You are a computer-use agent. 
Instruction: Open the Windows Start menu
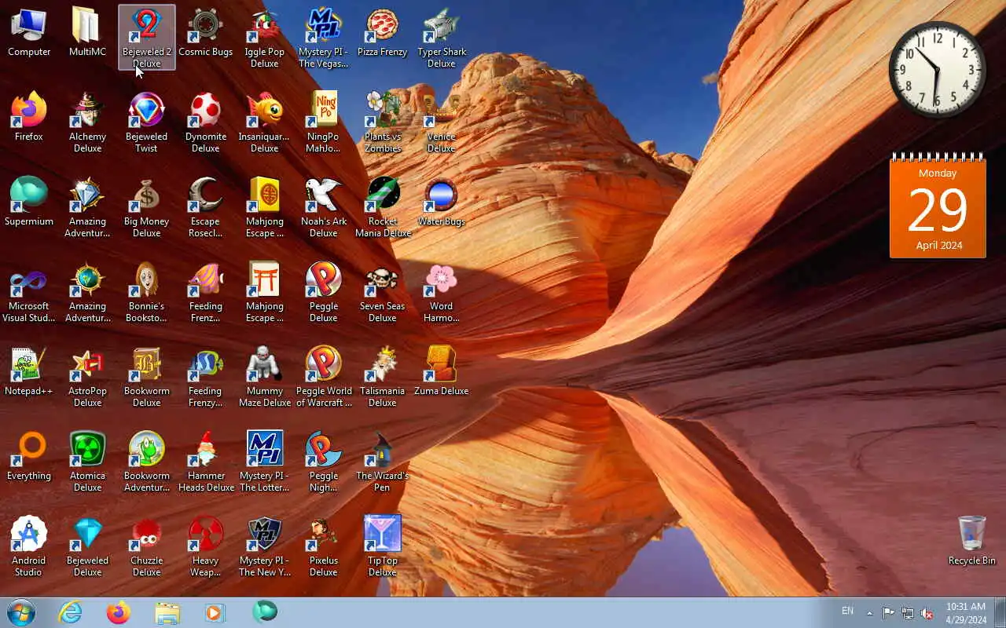point(21,612)
